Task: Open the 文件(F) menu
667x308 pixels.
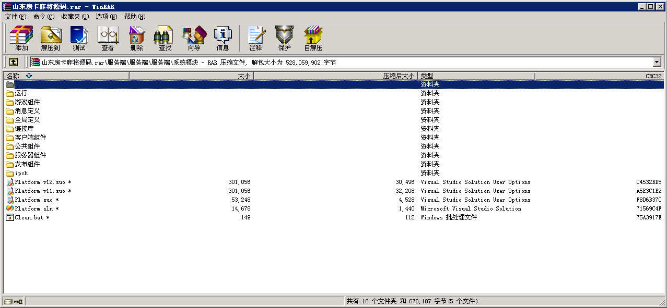Action: coord(15,17)
